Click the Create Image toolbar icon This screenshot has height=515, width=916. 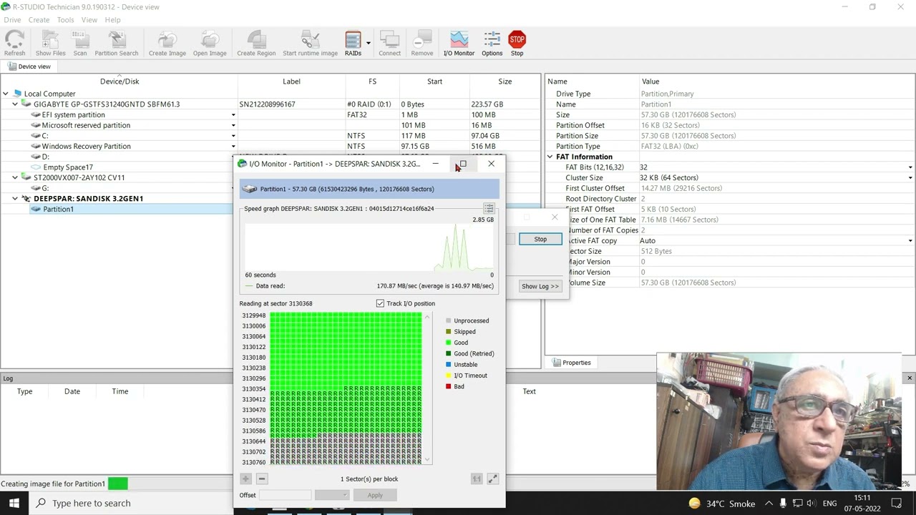pyautogui.click(x=167, y=44)
